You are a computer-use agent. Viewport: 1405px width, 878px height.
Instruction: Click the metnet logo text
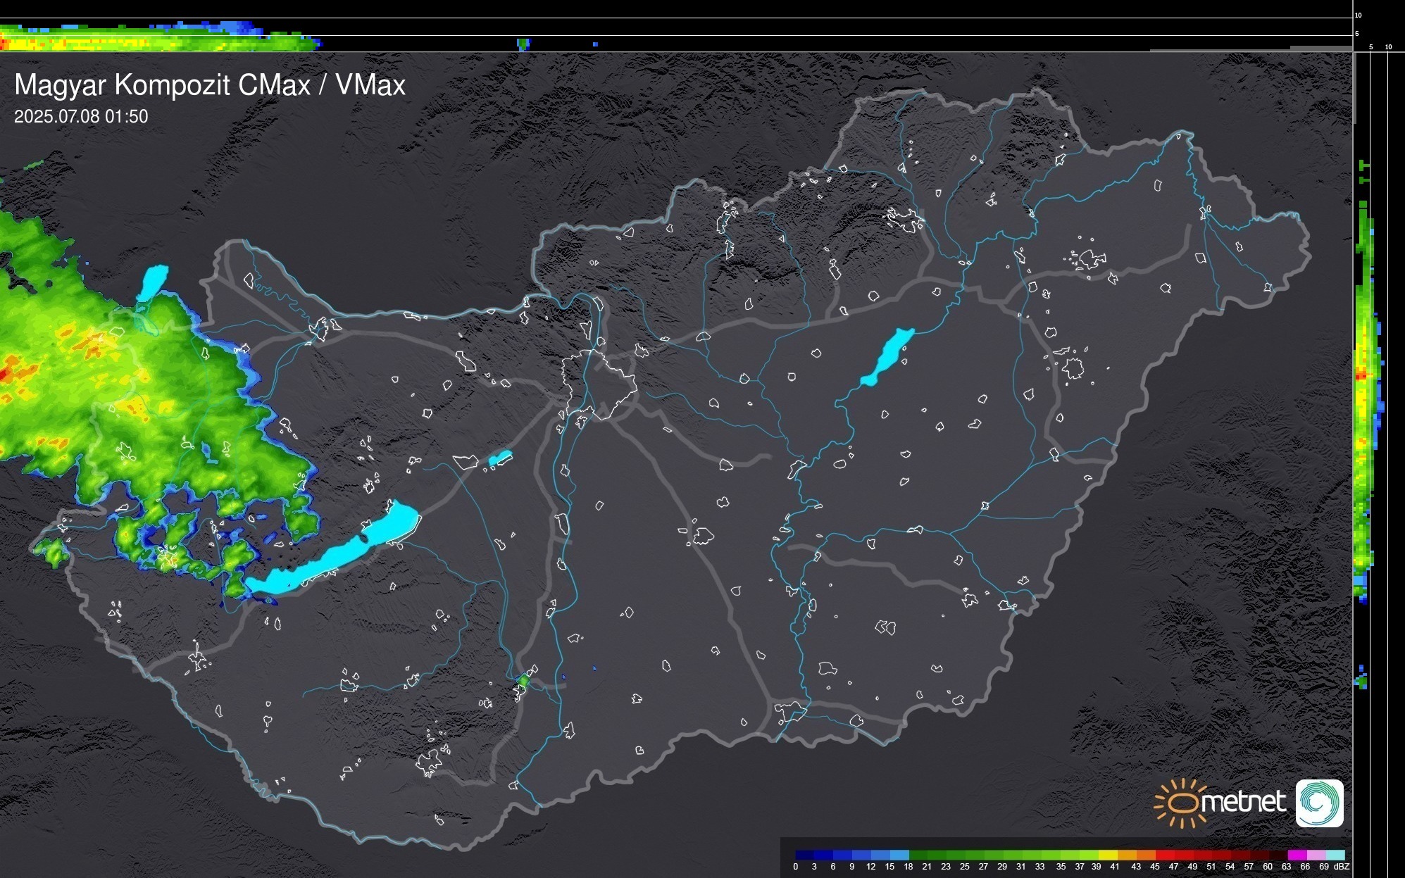1243,802
